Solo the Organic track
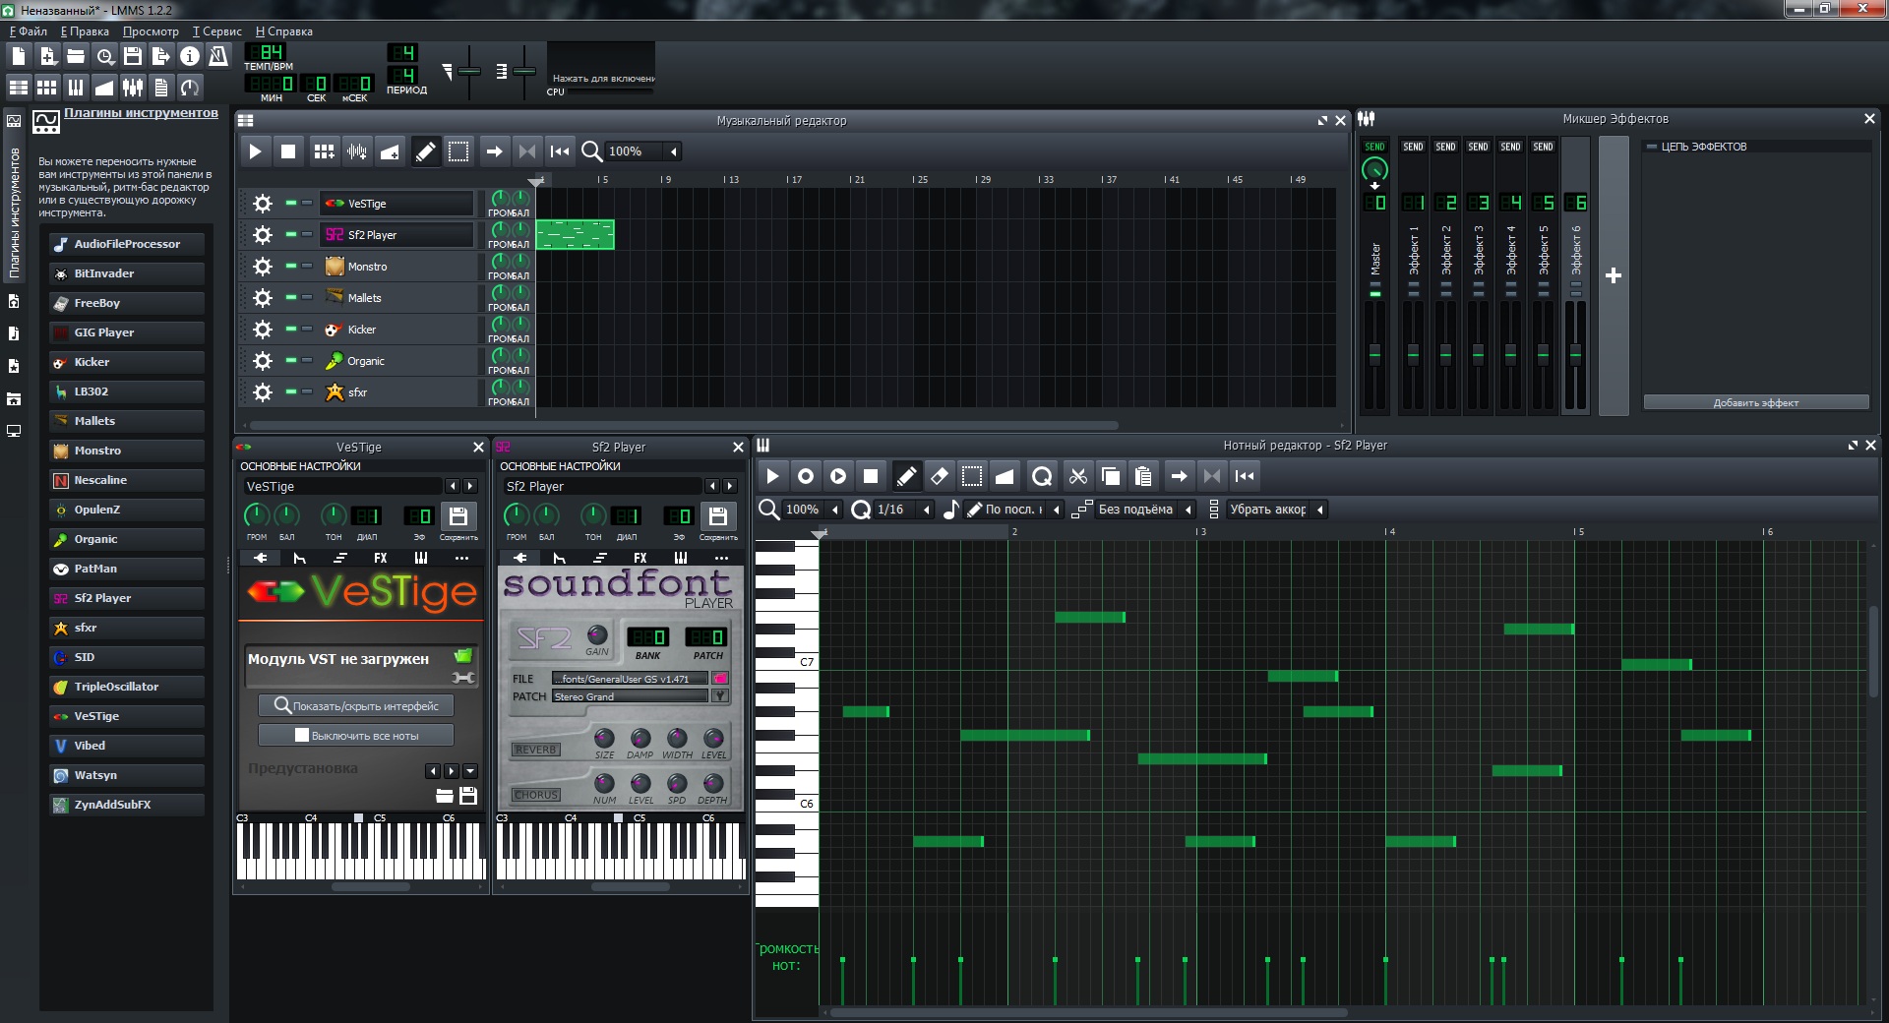 tap(307, 360)
